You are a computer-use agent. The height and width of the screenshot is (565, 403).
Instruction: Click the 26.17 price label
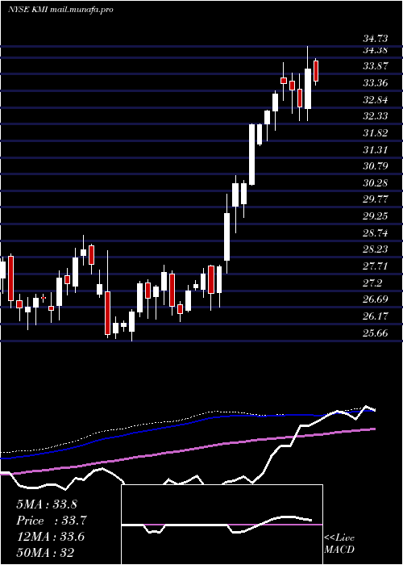click(376, 316)
